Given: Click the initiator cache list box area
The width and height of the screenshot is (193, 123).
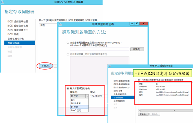Looking at the screenshot, I should [x=100, y=71].
